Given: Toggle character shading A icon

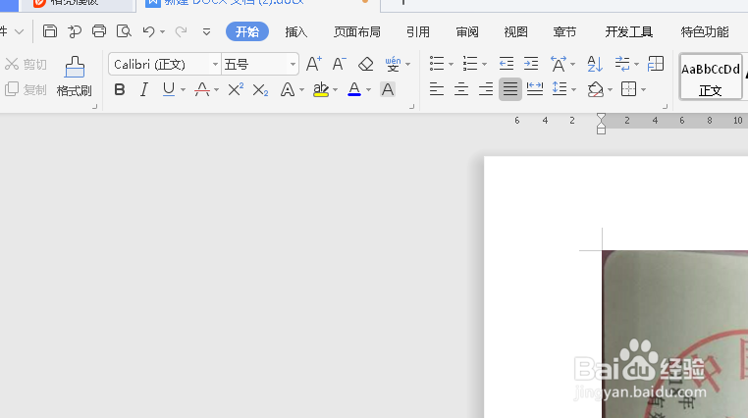Looking at the screenshot, I should (x=388, y=89).
